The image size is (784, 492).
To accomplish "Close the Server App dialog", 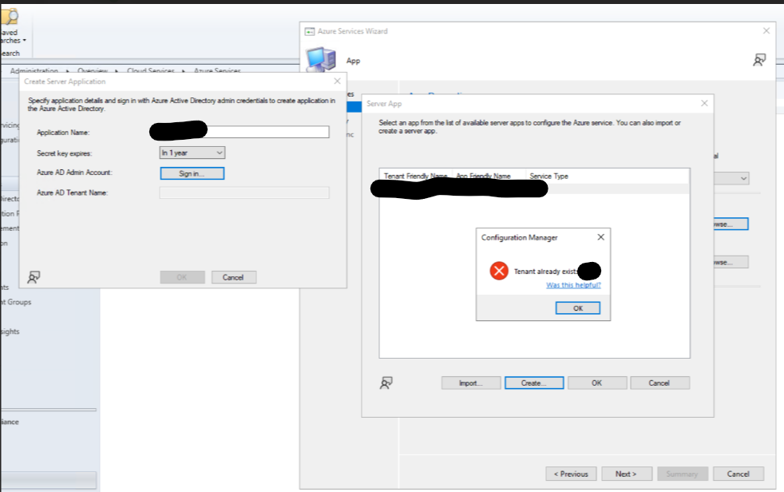I will coord(704,103).
